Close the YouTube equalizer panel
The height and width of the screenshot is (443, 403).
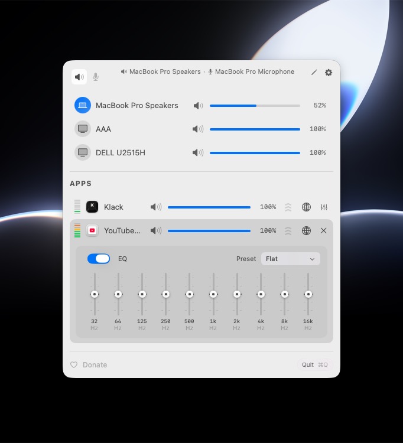click(324, 230)
